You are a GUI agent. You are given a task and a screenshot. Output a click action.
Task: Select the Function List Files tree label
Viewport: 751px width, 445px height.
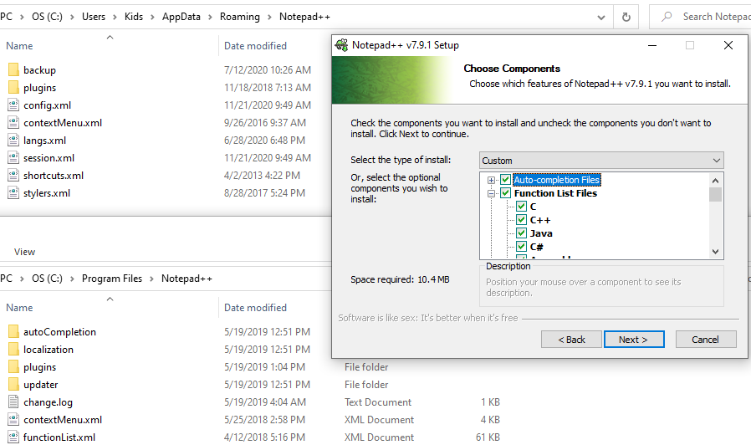click(x=555, y=193)
